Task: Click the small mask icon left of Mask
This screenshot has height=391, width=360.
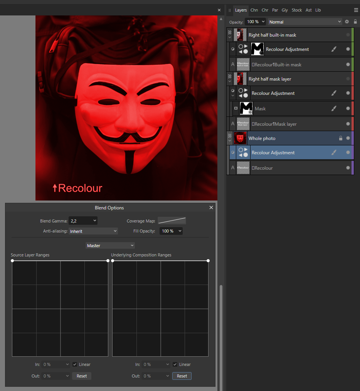Action: click(236, 108)
